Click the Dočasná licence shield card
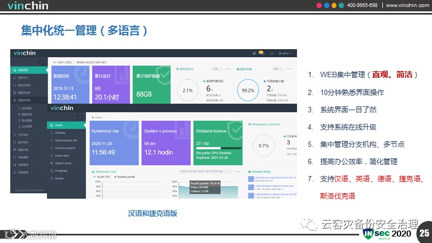432x243 pixels. [218, 143]
